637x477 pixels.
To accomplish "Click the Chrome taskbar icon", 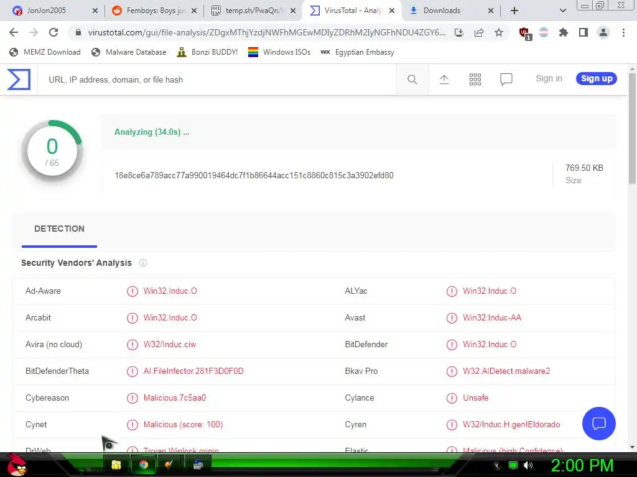I will click(144, 465).
